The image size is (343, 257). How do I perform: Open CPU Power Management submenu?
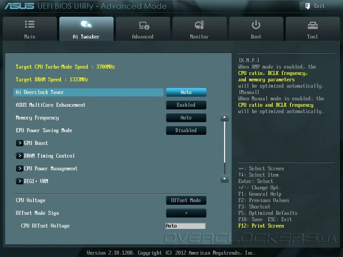tap(51, 169)
